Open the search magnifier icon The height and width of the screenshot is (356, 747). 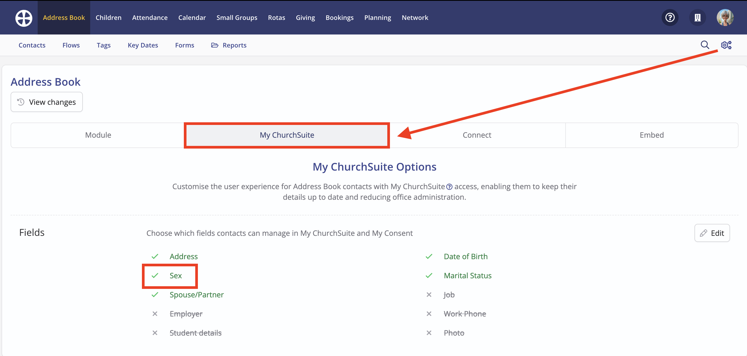[x=705, y=45]
